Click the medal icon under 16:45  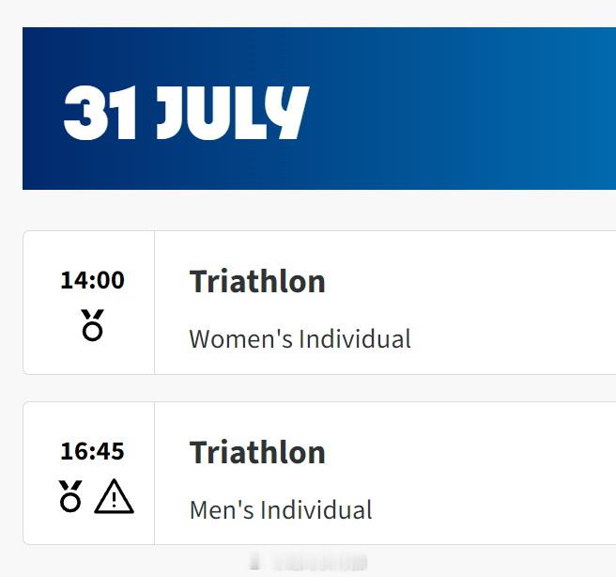70,496
